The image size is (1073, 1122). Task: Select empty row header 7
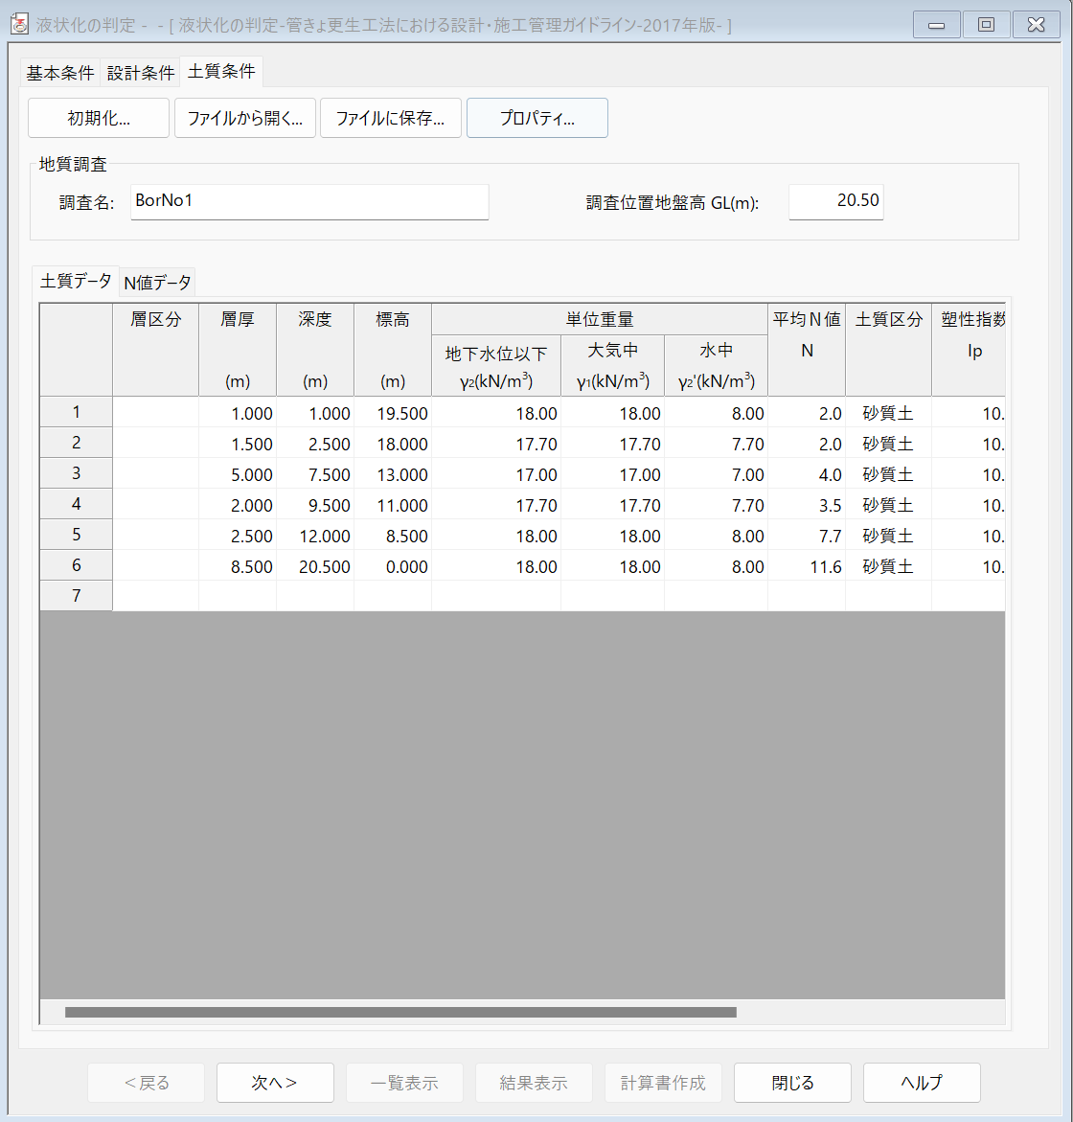76,596
